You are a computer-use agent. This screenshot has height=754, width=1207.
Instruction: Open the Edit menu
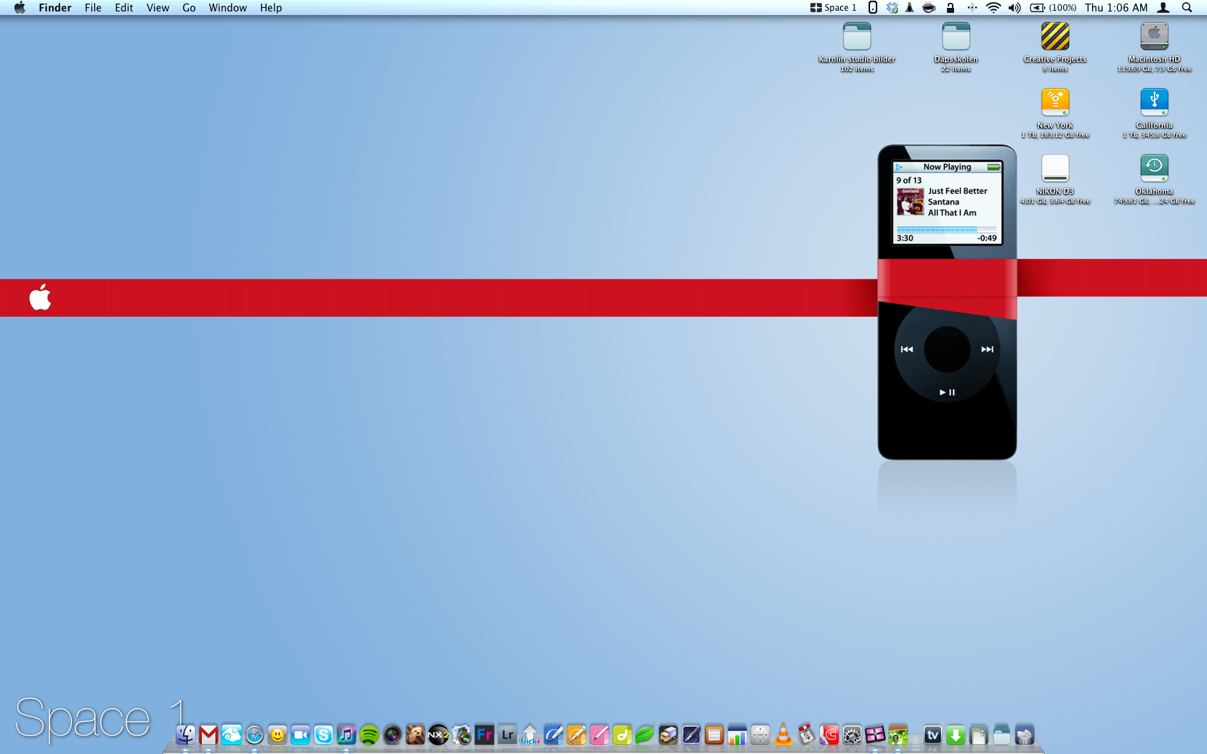(x=124, y=8)
